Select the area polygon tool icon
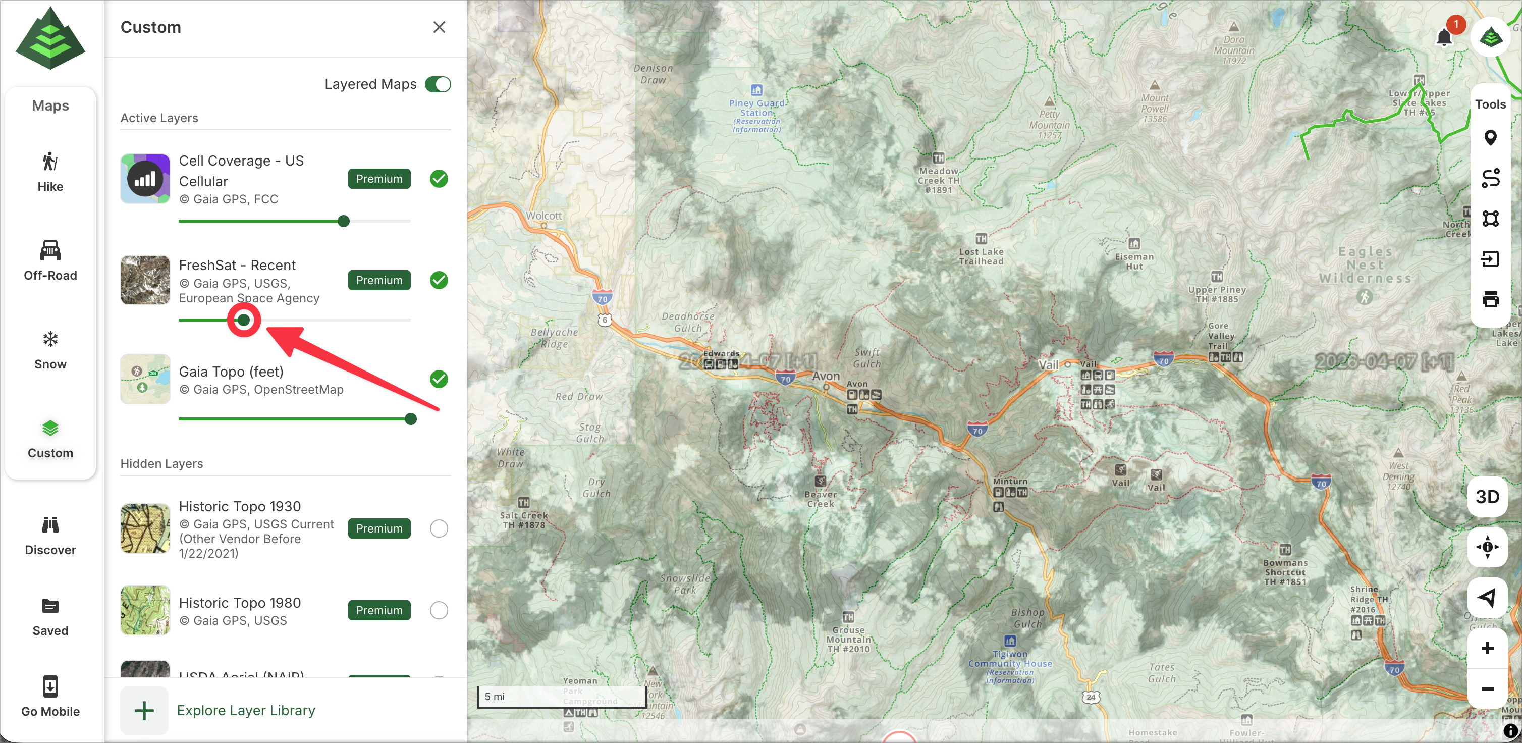This screenshot has width=1522, height=743. point(1490,219)
